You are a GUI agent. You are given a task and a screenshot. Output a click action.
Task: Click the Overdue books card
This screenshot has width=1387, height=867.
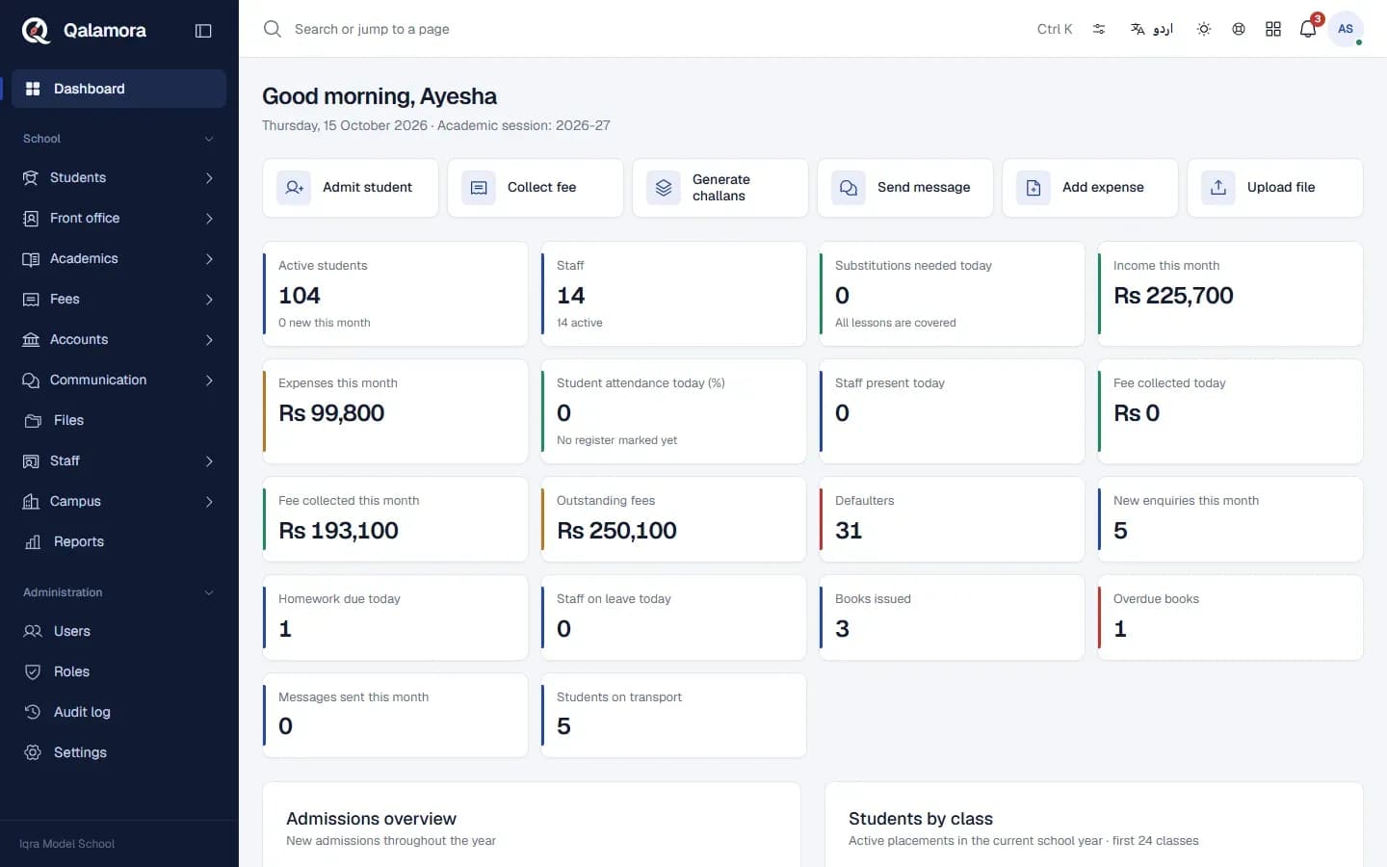tap(1231, 617)
